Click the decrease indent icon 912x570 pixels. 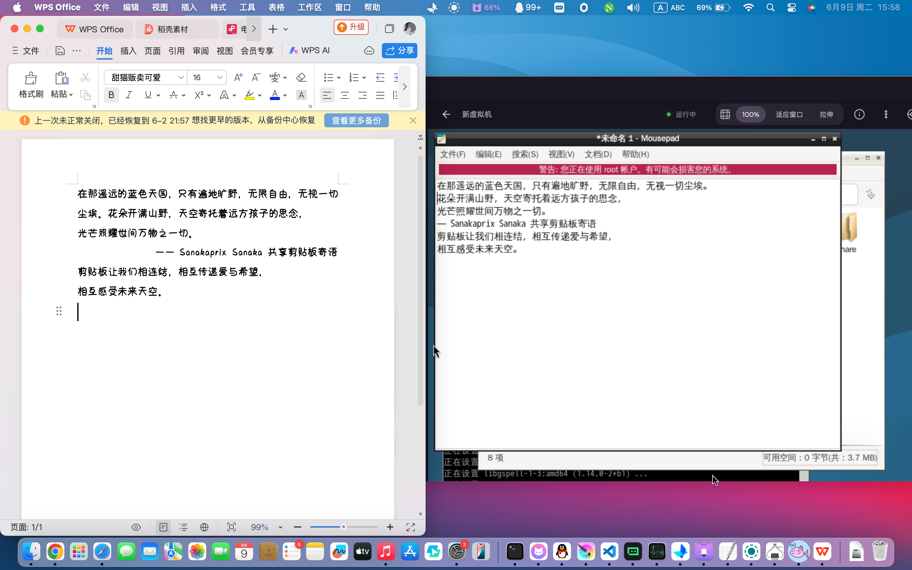coord(380,77)
